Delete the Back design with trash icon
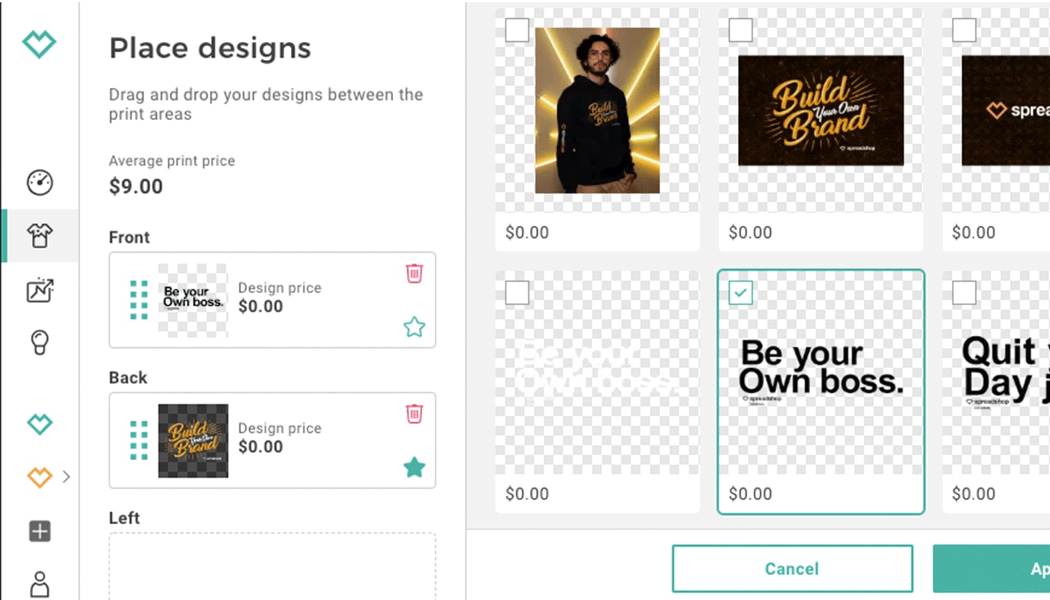Image resolution: width=1050 pixels, height=600 pixels. tap(414, 413)
